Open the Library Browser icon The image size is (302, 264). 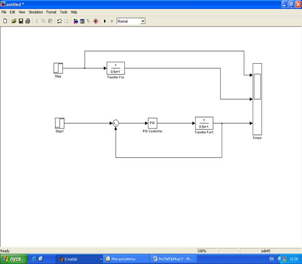click(75, 21)
